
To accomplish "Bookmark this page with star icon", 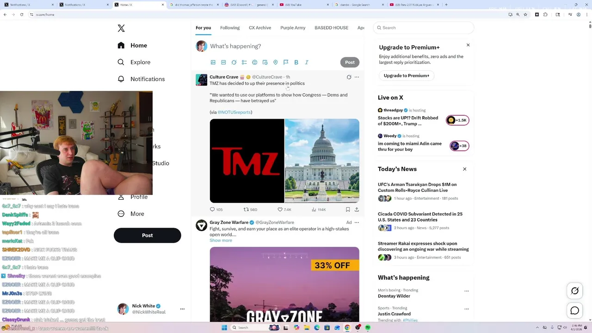I will pos(525,14).
